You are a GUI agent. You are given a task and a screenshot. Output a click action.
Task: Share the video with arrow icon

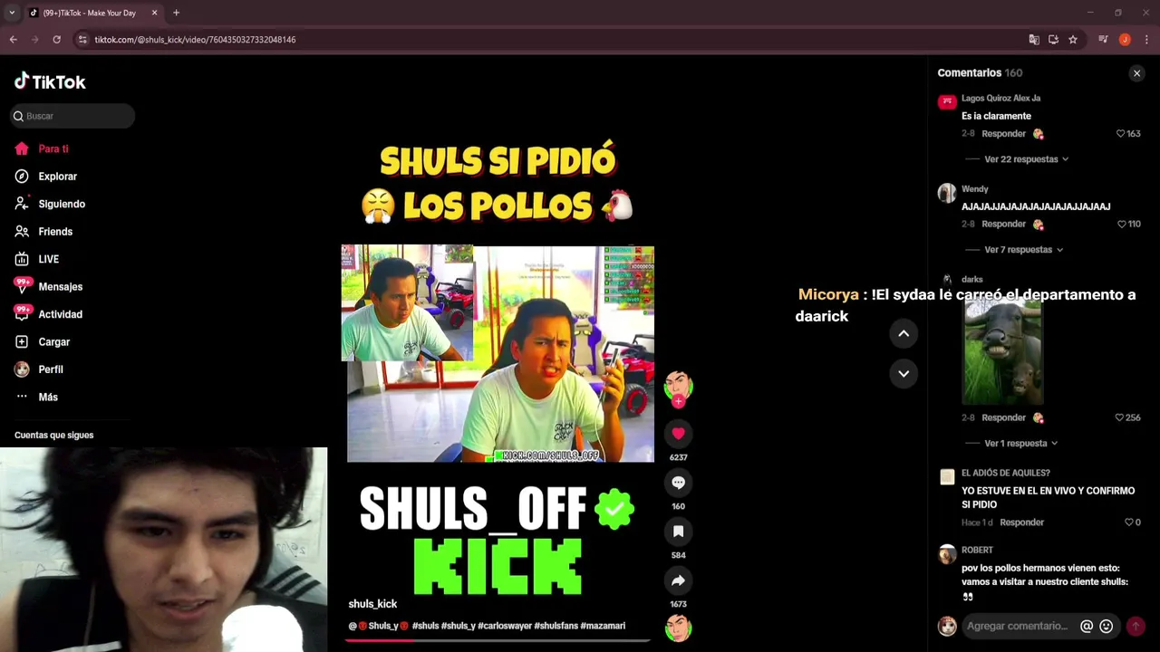(x=678, y=580)
